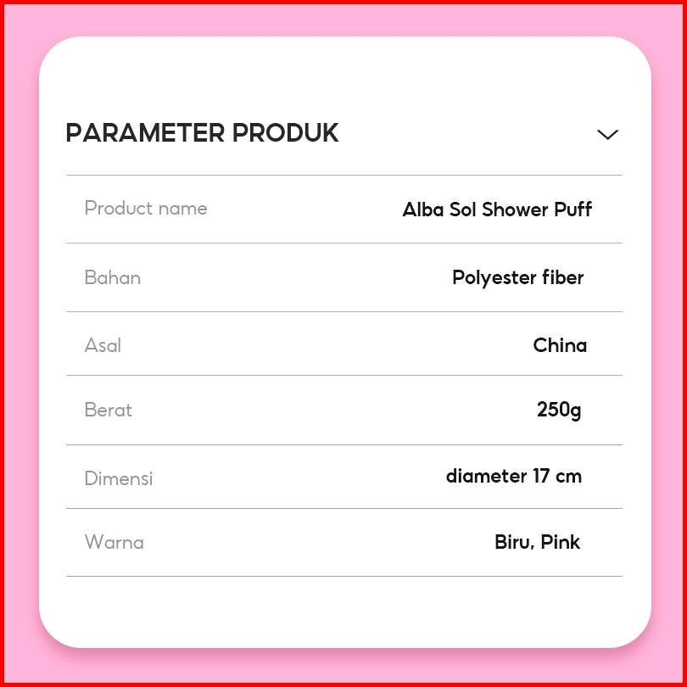This screenshot has width=687, height=687.
Task: Collapse the Parameter Produk section chevron
Action: coord(607,134)
